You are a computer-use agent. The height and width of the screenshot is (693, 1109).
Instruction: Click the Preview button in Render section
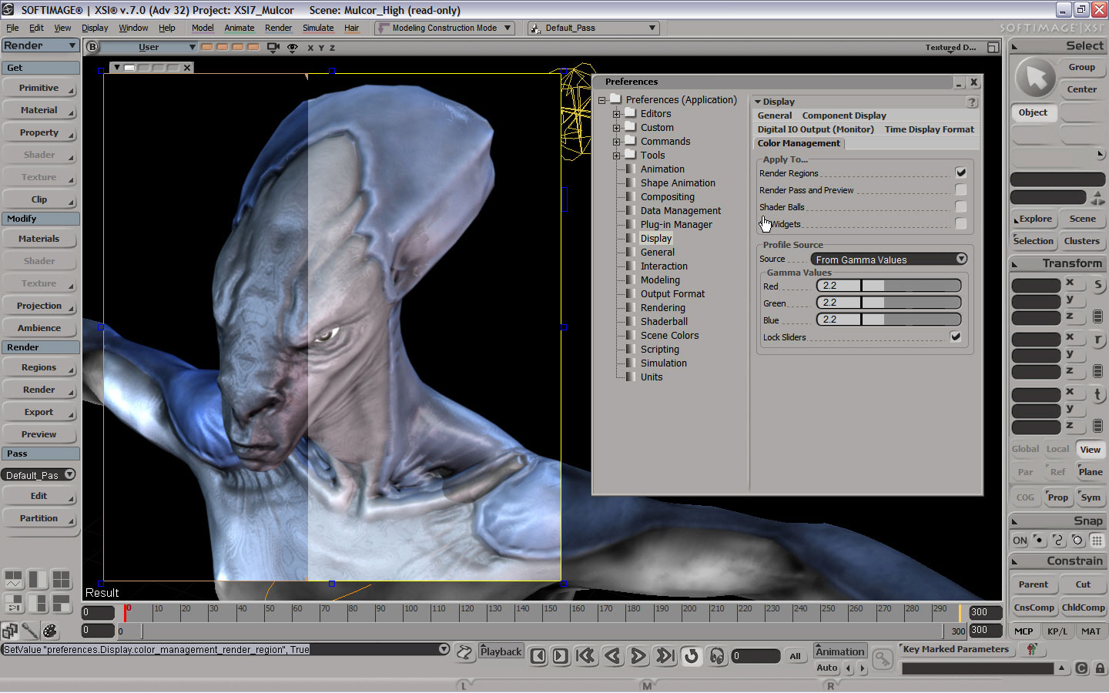pyautogui.click(x=39, y=434)
